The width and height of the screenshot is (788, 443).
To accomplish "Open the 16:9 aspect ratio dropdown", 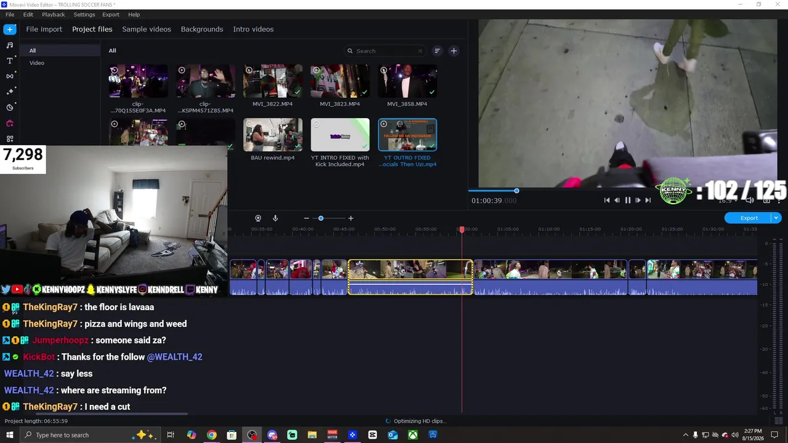I will 728,201.
